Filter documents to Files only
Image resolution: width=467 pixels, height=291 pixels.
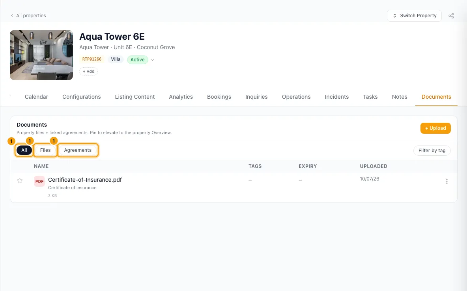point(45,150)
